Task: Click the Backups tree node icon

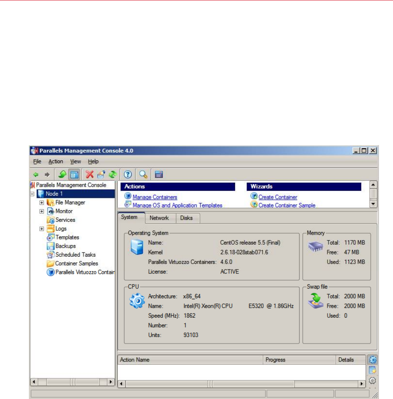Action: tap(51, 246)
